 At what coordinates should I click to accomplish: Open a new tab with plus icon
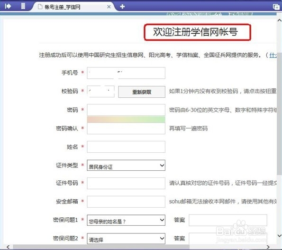point(122,7)
